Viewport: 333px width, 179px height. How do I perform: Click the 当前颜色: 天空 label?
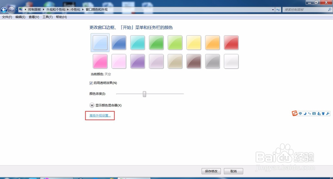[101, 74]
